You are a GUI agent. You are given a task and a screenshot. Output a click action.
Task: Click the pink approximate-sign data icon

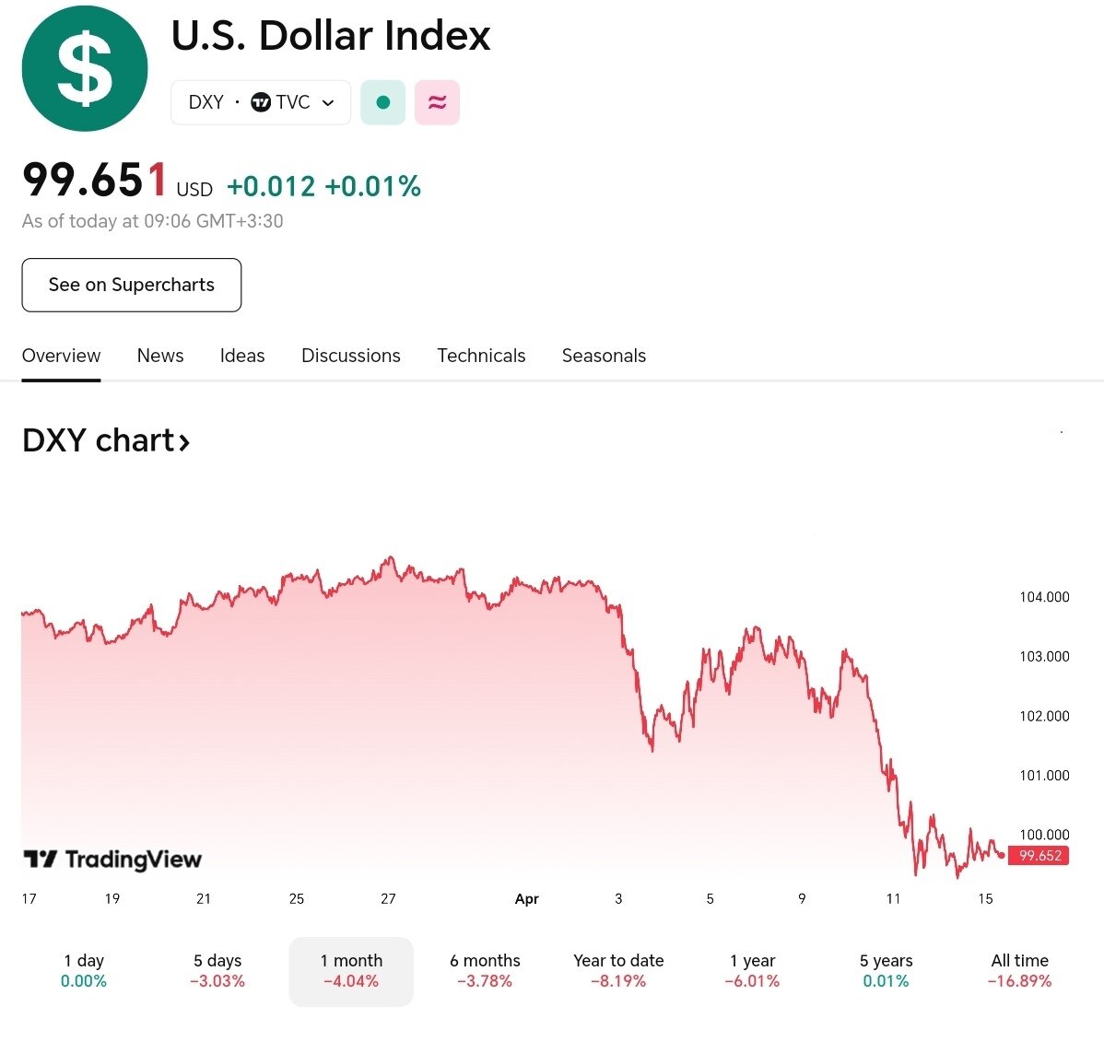coord(437,102)
